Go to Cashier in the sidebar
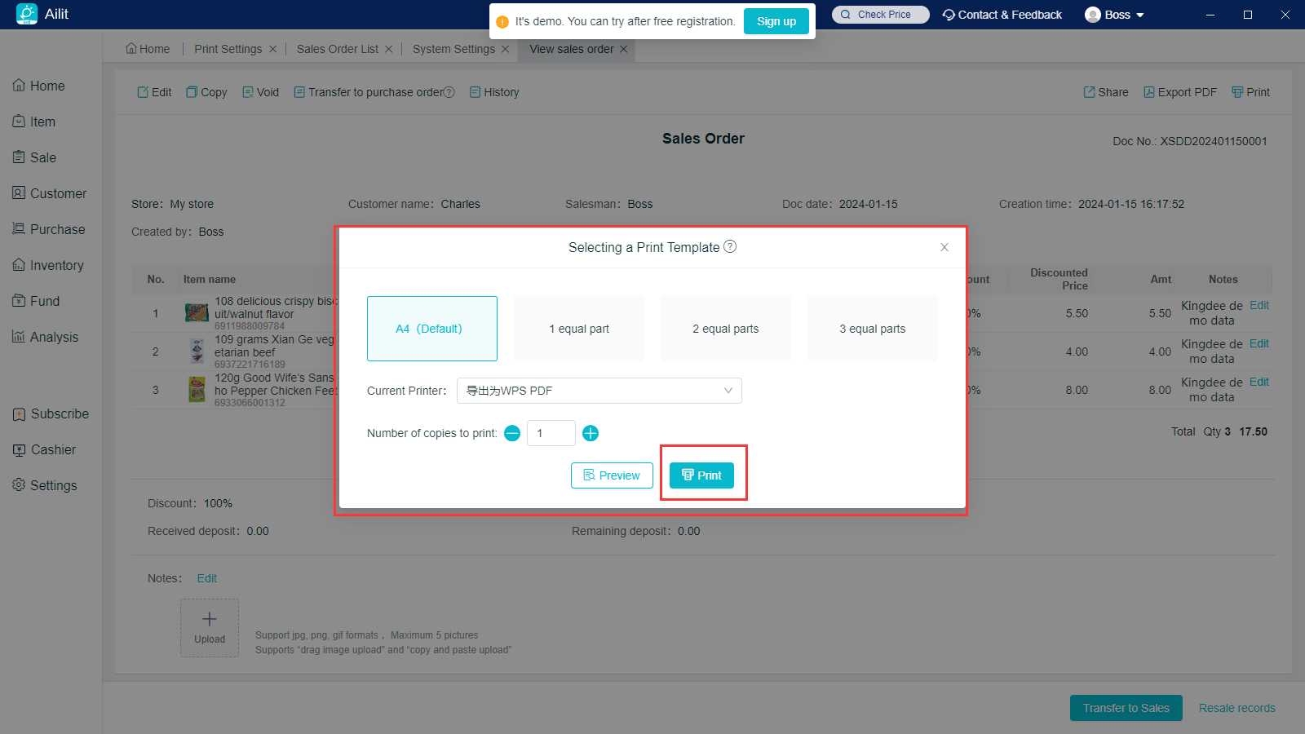1305x734 pixels. pos(53,449)
